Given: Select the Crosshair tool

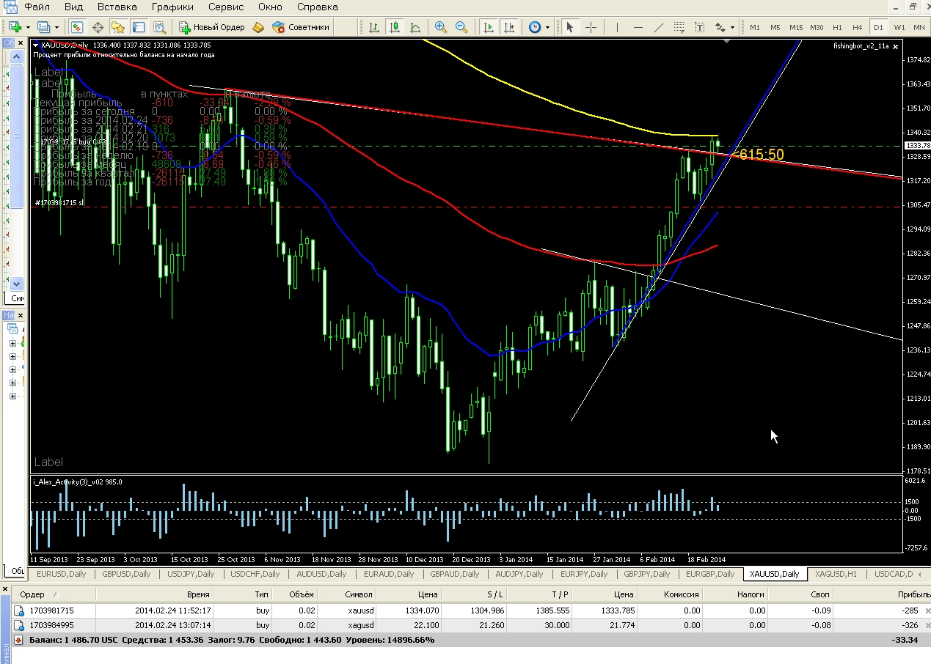Looking at the screenshot, I should 591,27.
